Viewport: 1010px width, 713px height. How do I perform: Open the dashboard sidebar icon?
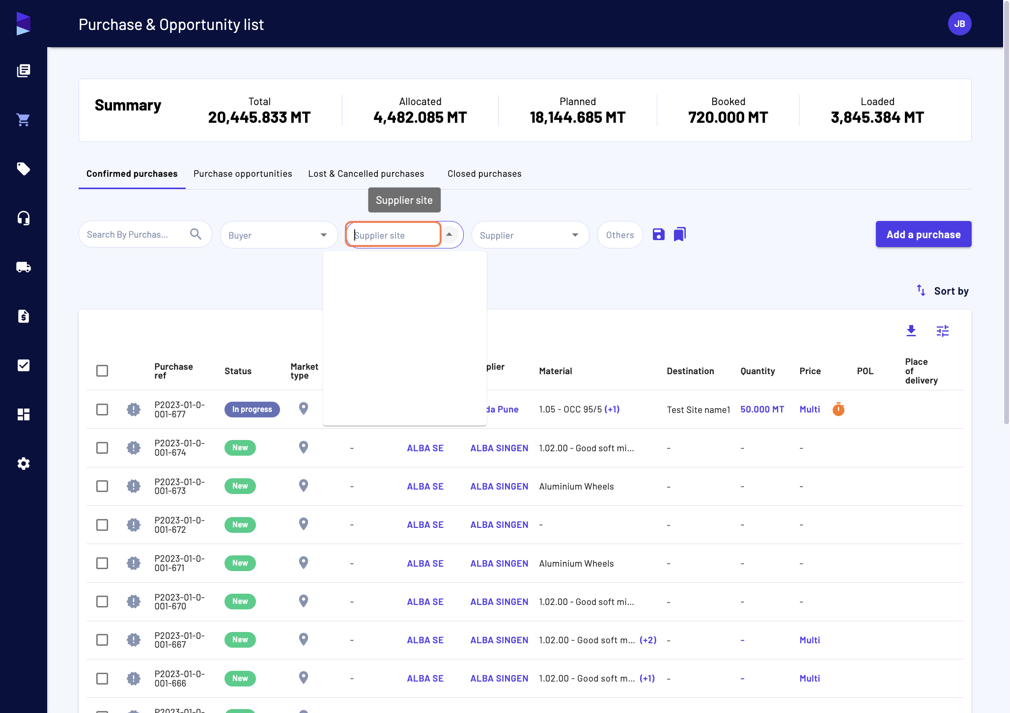[x=24, y=414]
